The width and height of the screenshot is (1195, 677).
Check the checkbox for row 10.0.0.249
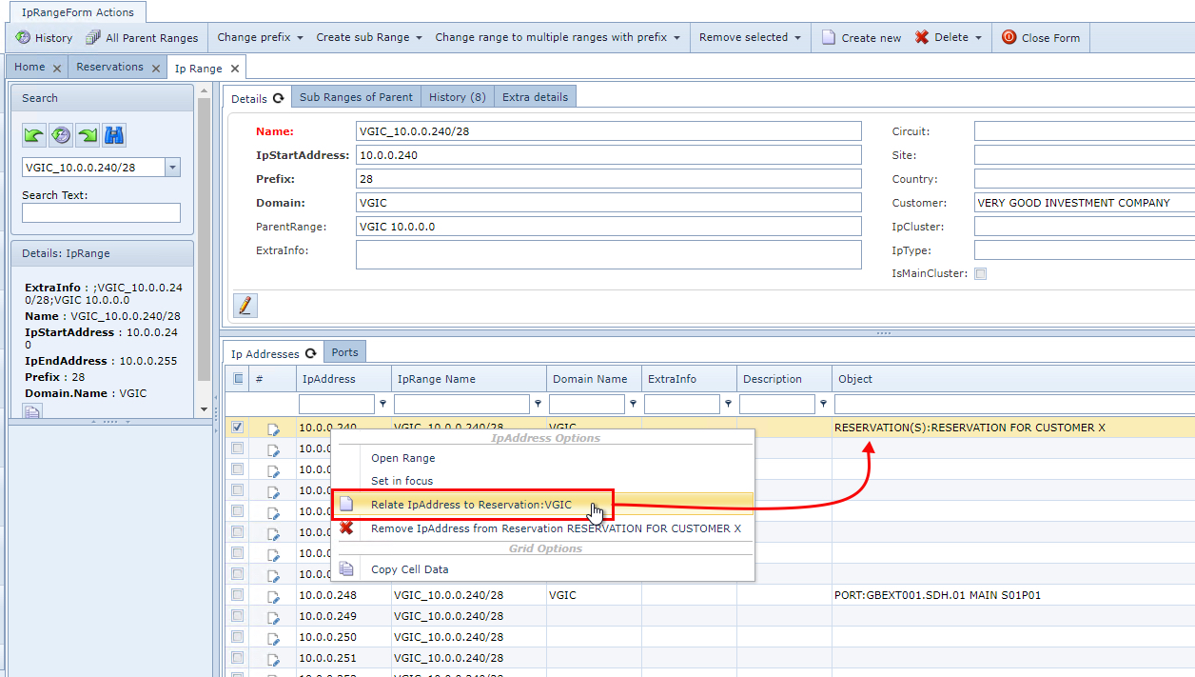point(238,616)
